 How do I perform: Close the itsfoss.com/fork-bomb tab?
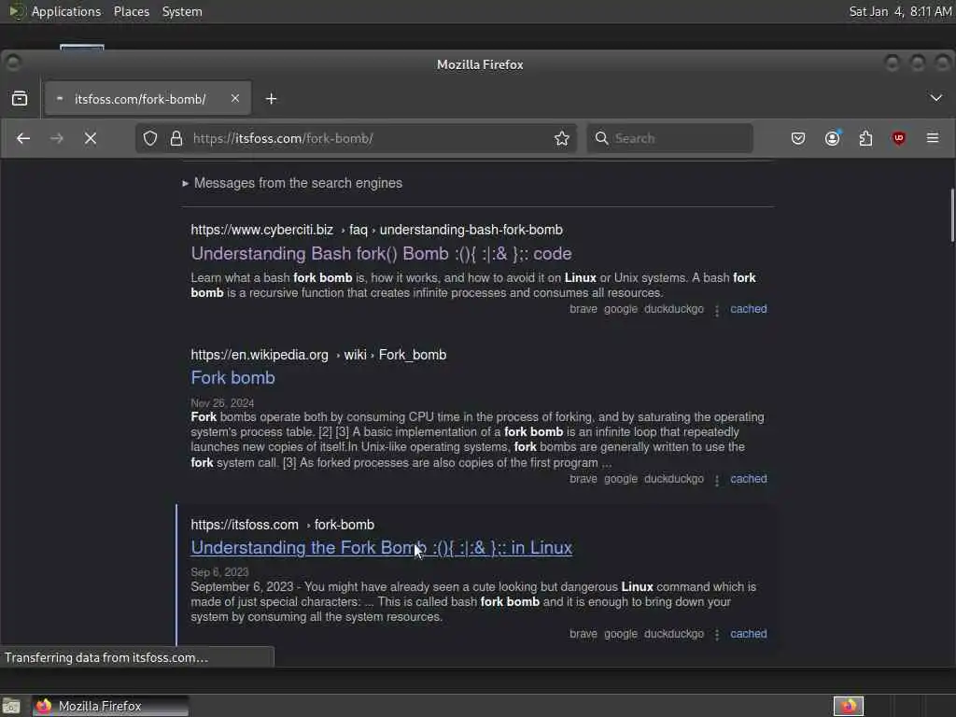tap(234, 98)
